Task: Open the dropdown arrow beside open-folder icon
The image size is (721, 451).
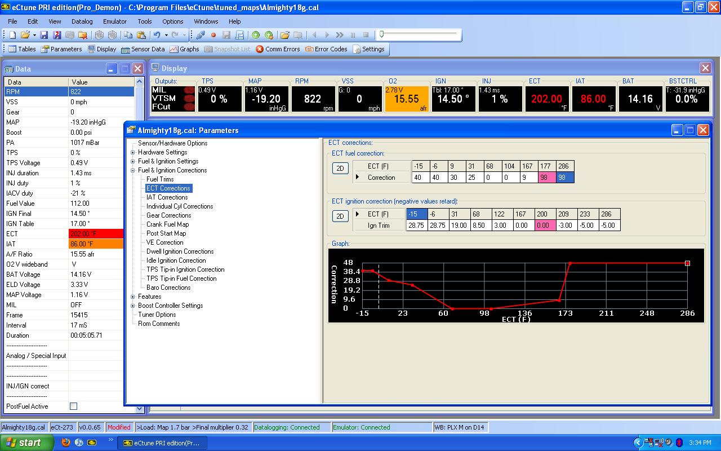Action: point(34,35)
